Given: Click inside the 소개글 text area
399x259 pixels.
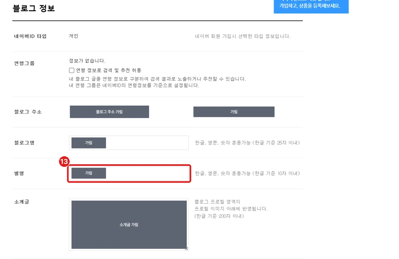Looking at the screenshot, I should point(129,224).
